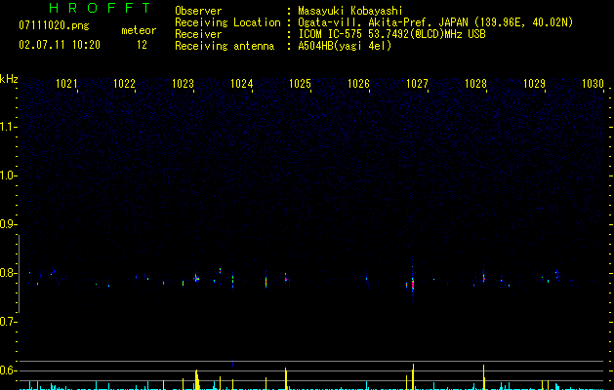Click observer name Masayuki Kobayashi
The height and width of the screenshot is (390, 614).
(x=350, y=11)
